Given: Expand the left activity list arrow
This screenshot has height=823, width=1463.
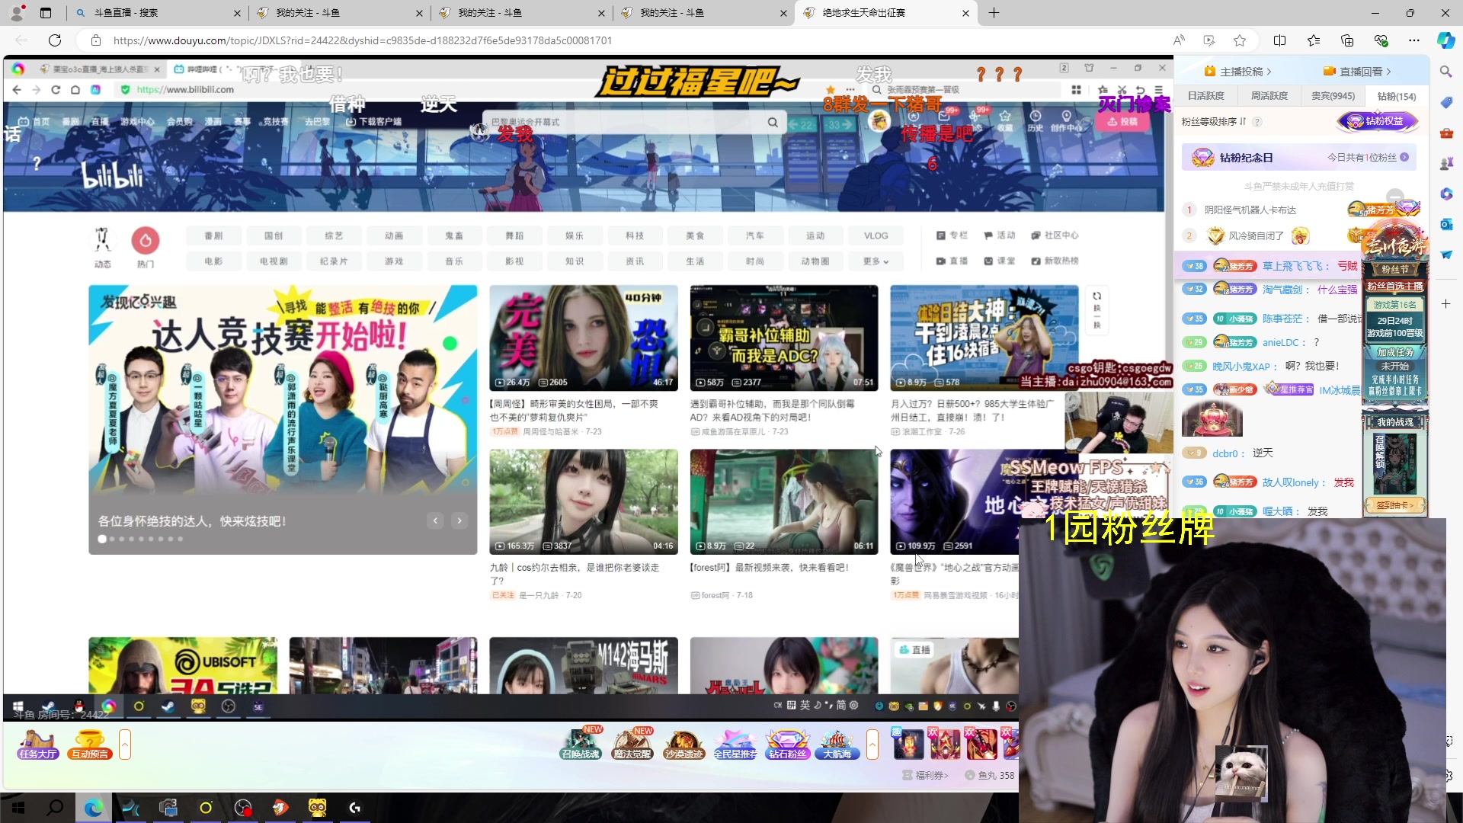Looking at the screenshot, I should click(125, 745).
